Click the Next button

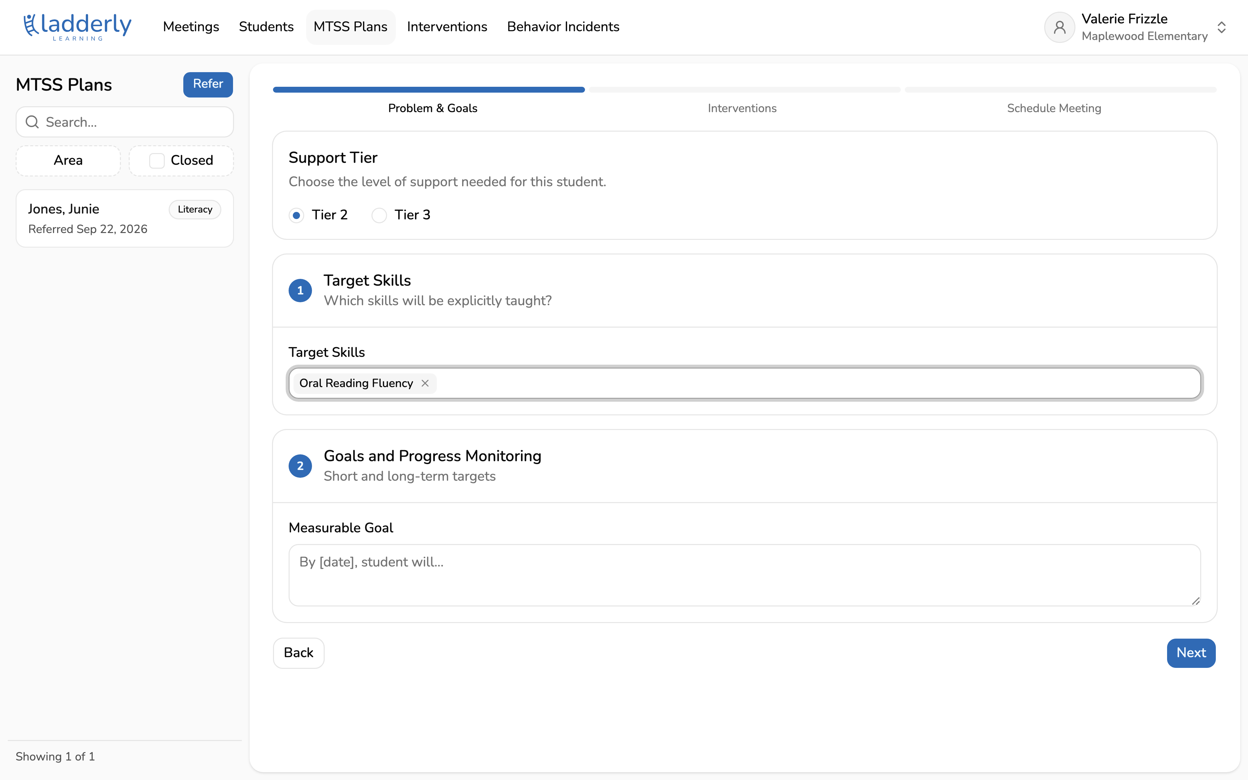pyautogui.click(x=1191, y=653)
